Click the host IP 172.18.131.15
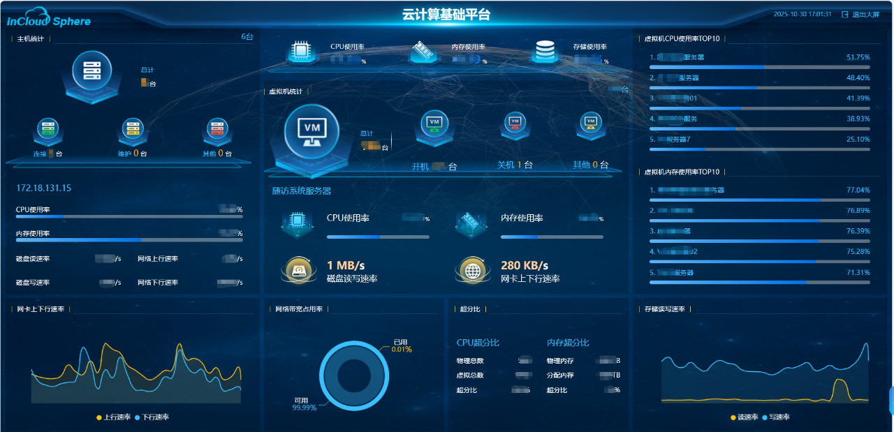This screenshot has width=894, height=432. click(x=44, y=188)
